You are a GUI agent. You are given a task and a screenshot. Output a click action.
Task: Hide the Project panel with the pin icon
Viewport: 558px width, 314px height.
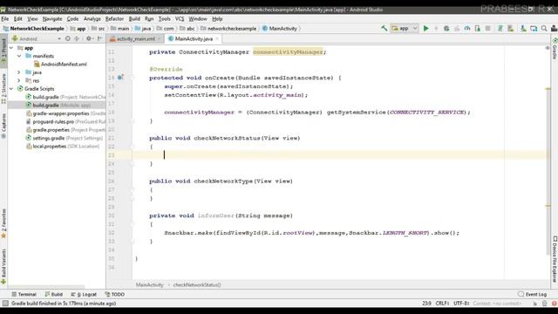point(100,38)
